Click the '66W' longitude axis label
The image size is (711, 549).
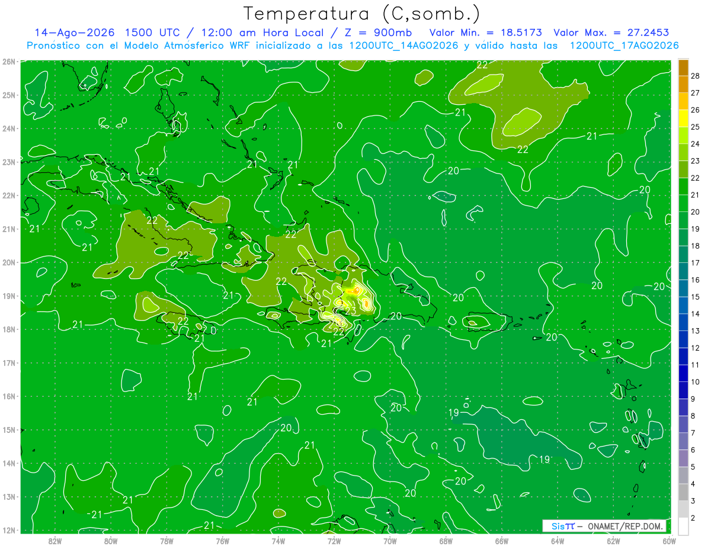pos(502,541)
